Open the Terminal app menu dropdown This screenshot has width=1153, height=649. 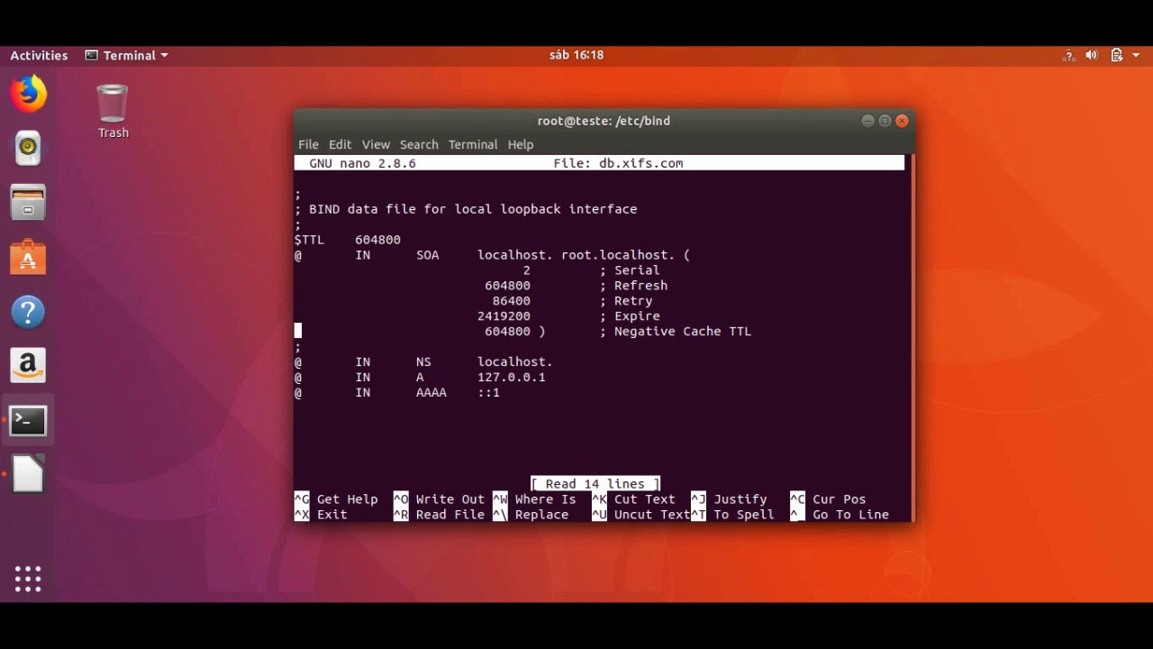(126, 55)
